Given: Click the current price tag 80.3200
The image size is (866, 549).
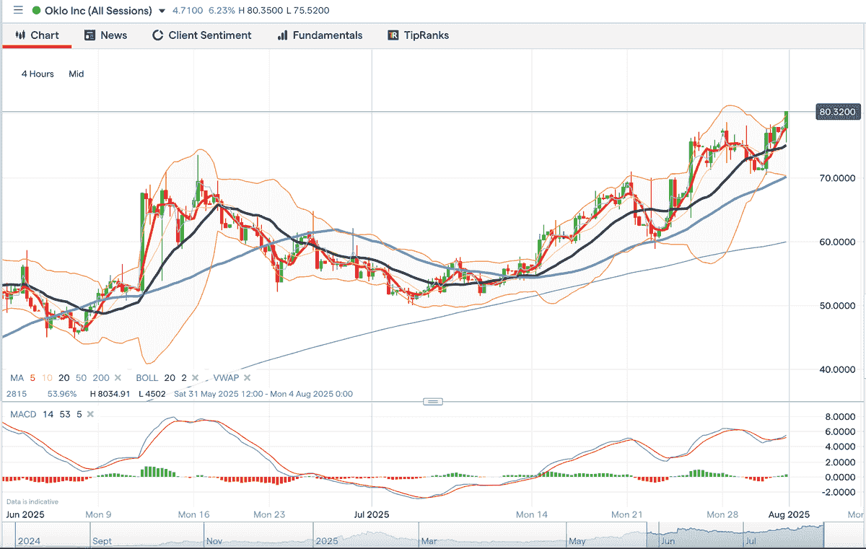Looking at the screenshot, I should 839,112.
